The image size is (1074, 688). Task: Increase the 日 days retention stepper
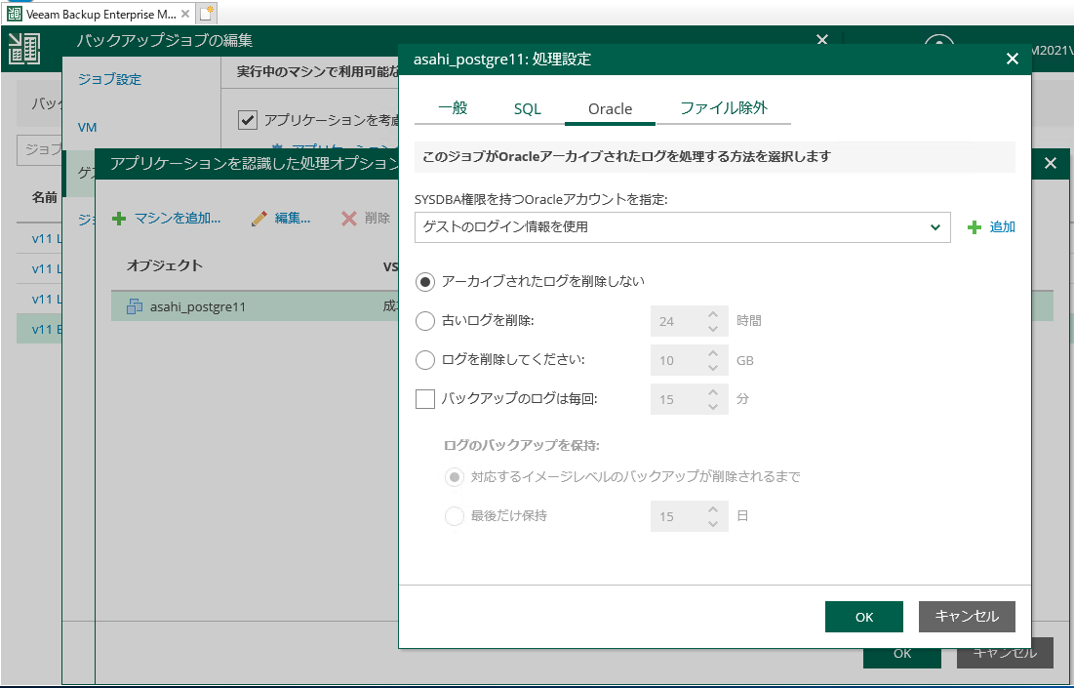(713, 509)
